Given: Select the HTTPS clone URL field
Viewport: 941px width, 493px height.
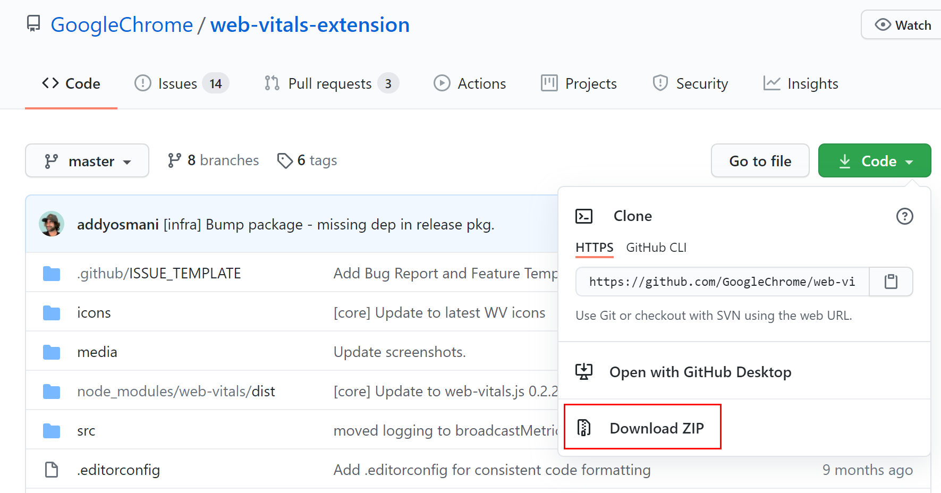Looking at the screenshot, I should 722,282.
